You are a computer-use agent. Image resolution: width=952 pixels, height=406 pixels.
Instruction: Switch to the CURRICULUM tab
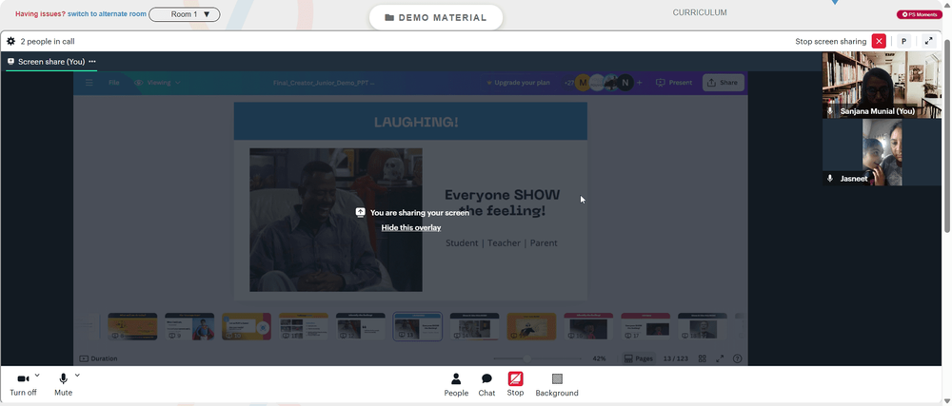pyautogui.click(x=700, y=12)
